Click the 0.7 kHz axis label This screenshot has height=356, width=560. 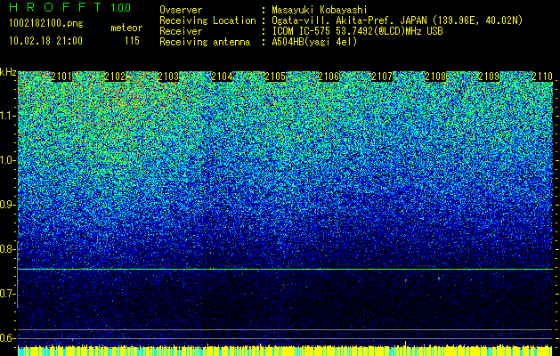[x=7, y=294]
